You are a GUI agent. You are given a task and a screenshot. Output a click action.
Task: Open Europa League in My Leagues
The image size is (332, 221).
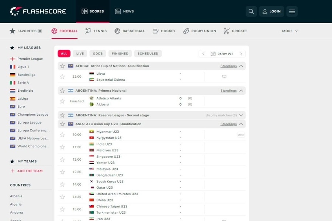[x=30, y=122]
